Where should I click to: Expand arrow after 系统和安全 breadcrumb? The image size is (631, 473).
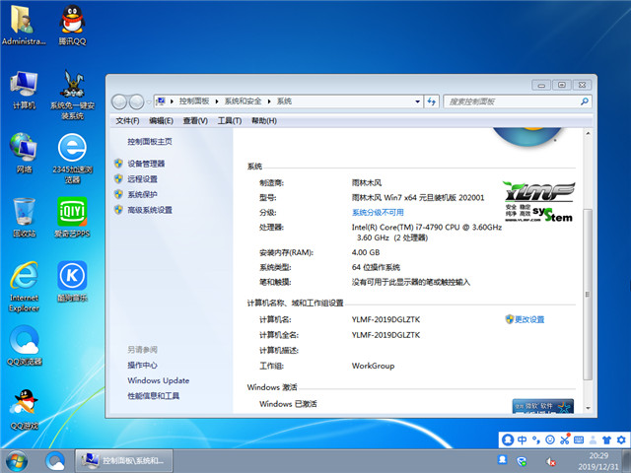click(269, 101)
